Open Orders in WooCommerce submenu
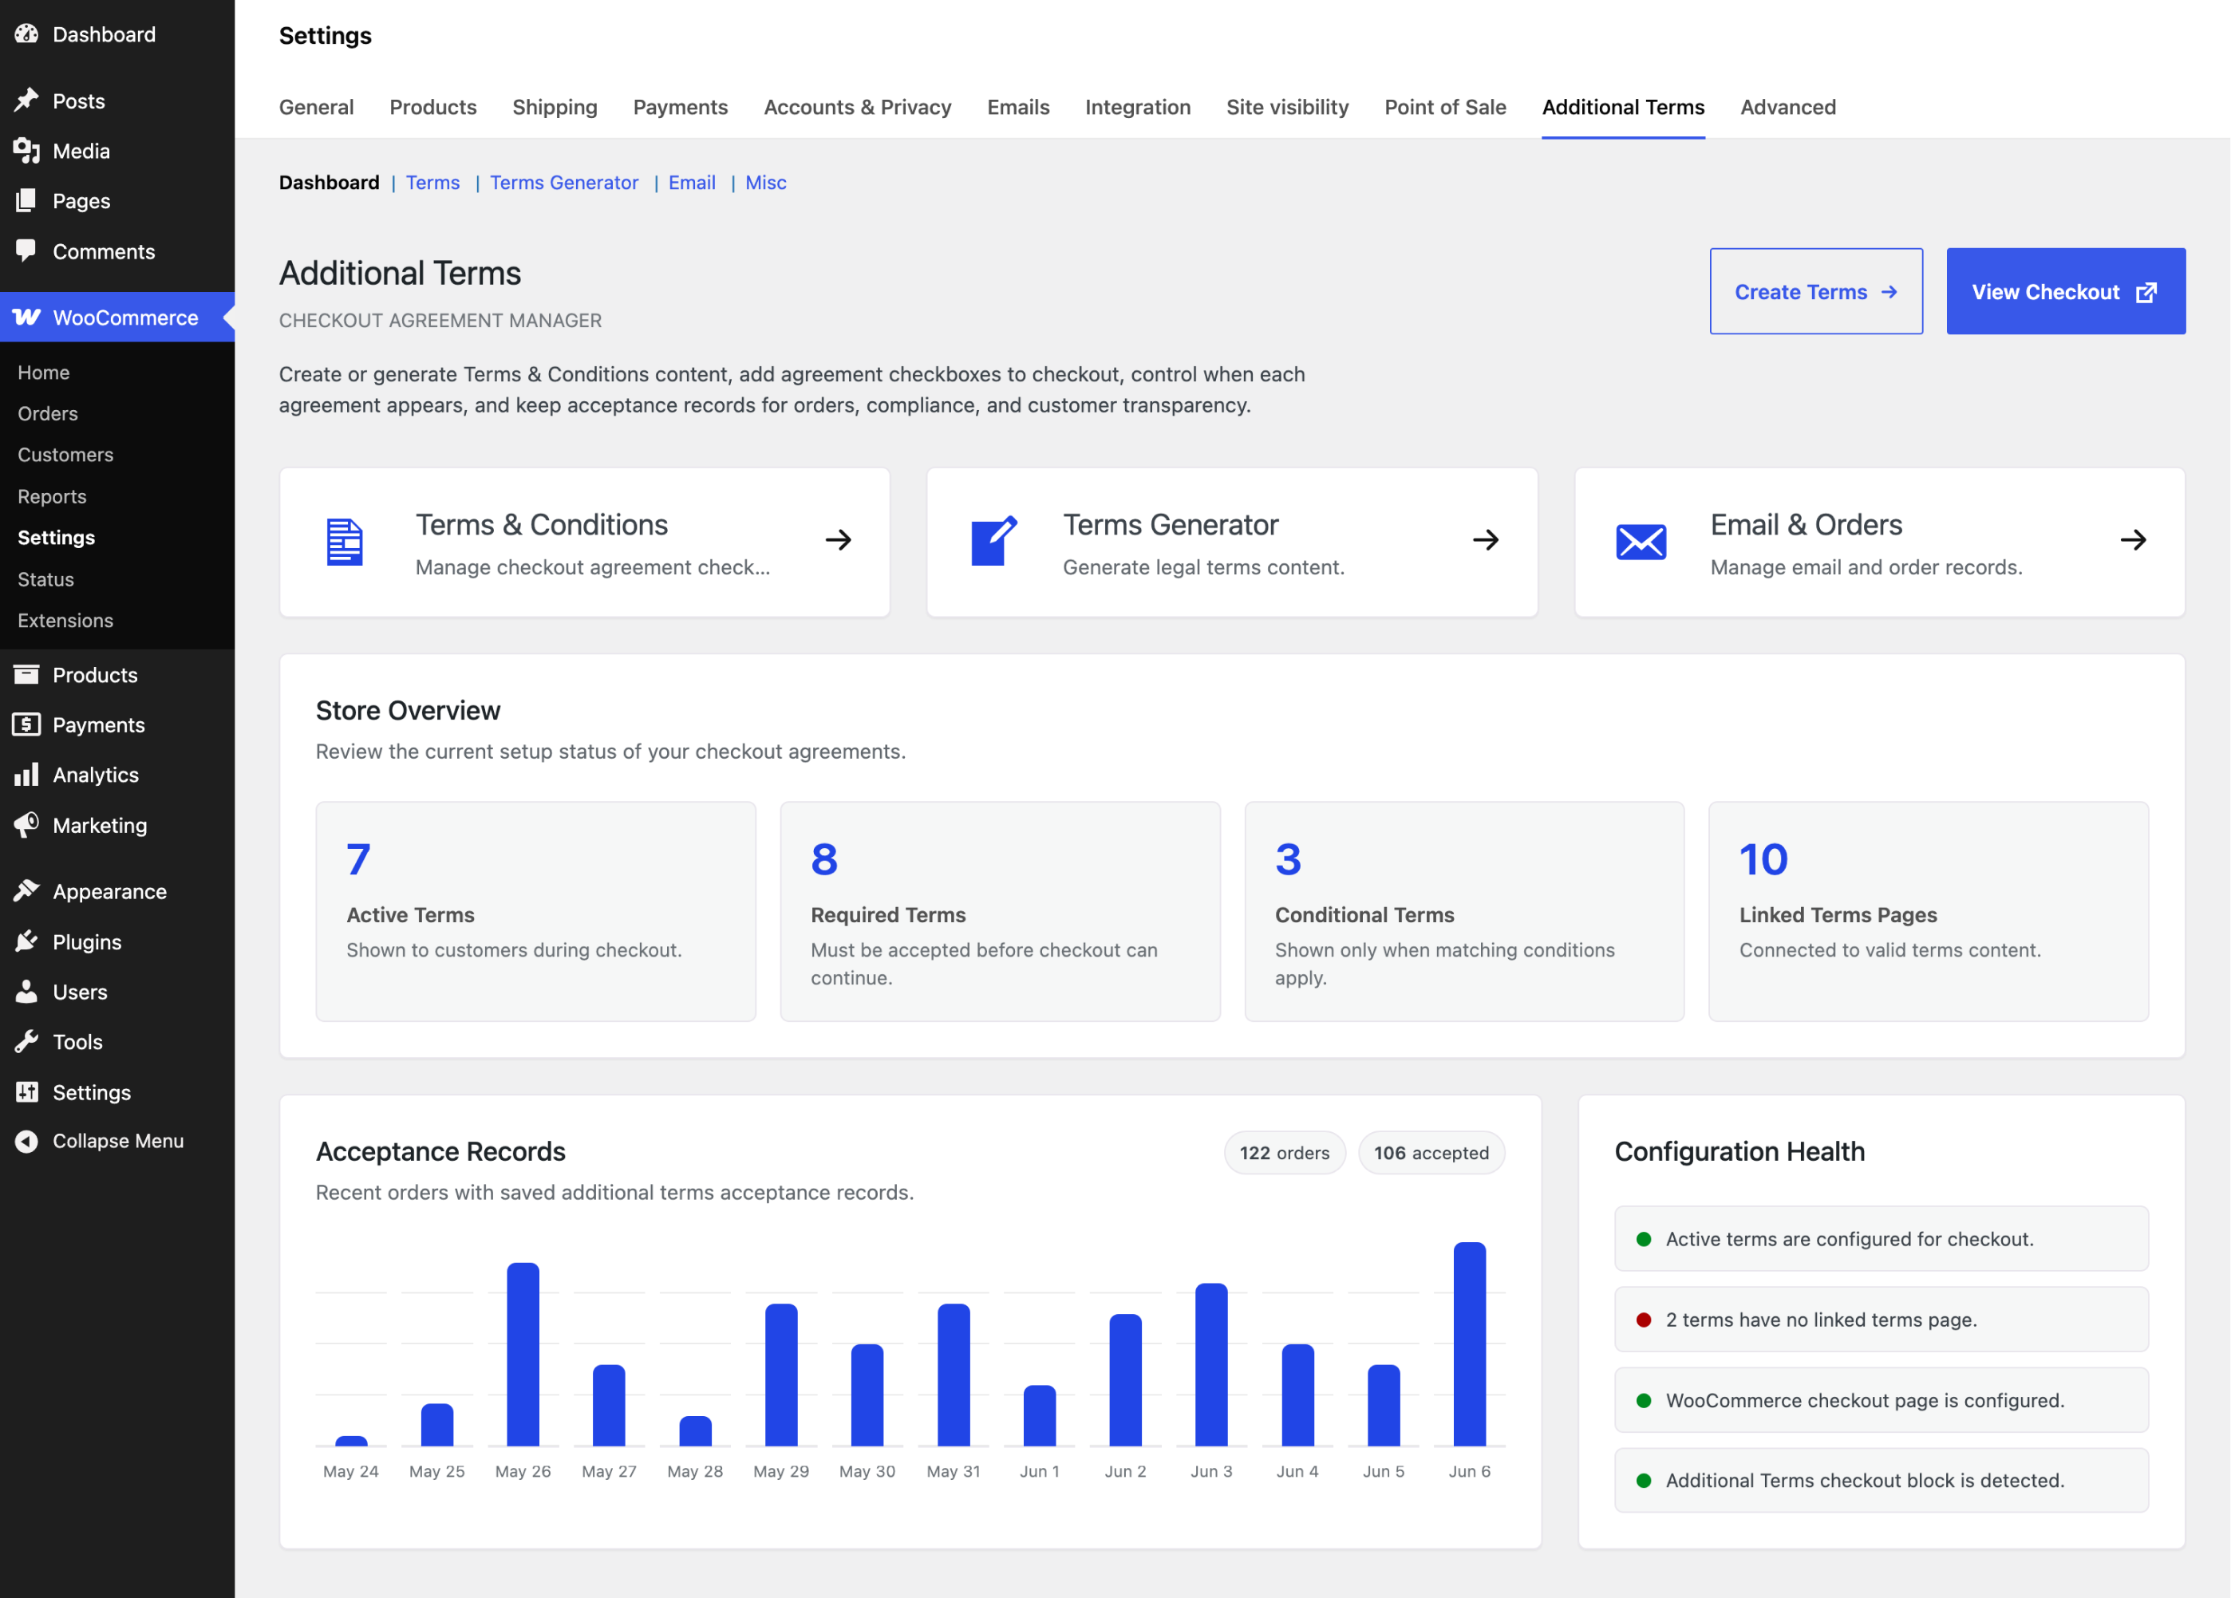 click(47, 413)
